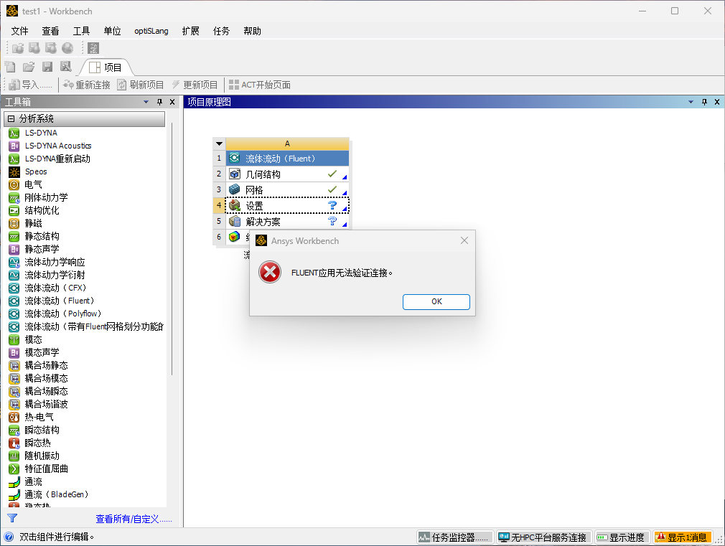Click the 显示进度 button
Viewport: 725px width, 546px height.
click(x=622, y=537)
